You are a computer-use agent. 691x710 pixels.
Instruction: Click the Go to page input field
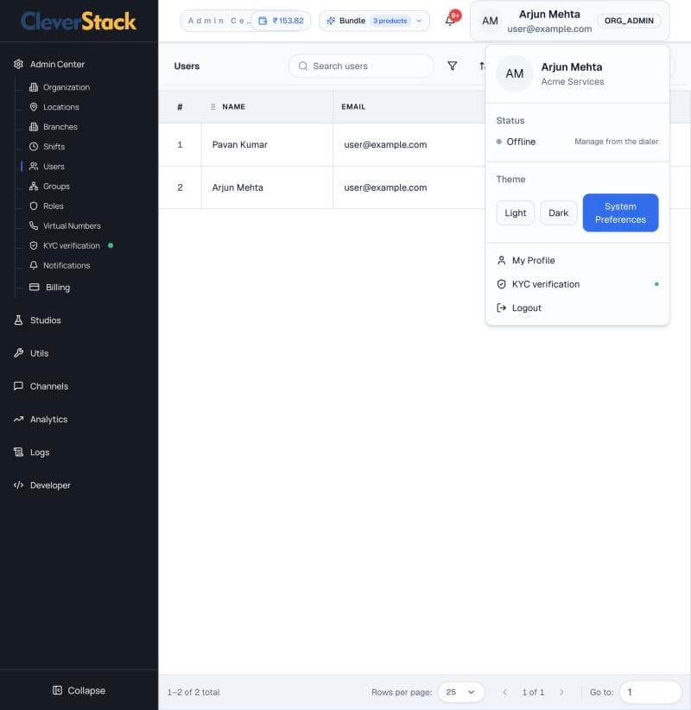click(x=650, y=692)
